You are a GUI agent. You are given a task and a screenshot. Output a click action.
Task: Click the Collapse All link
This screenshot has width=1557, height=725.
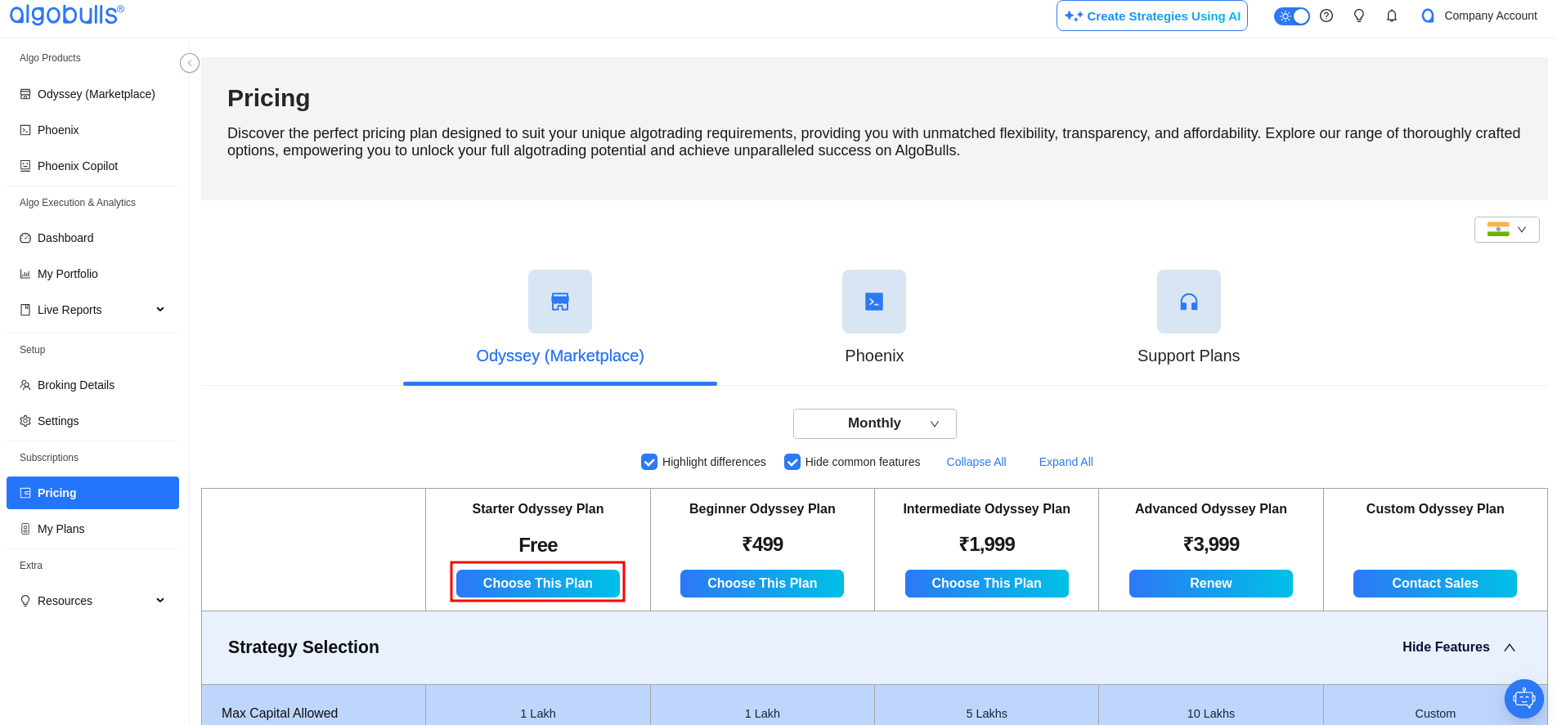click(976, 462)
